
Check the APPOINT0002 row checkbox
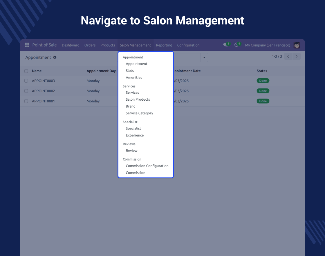[26, 91]
